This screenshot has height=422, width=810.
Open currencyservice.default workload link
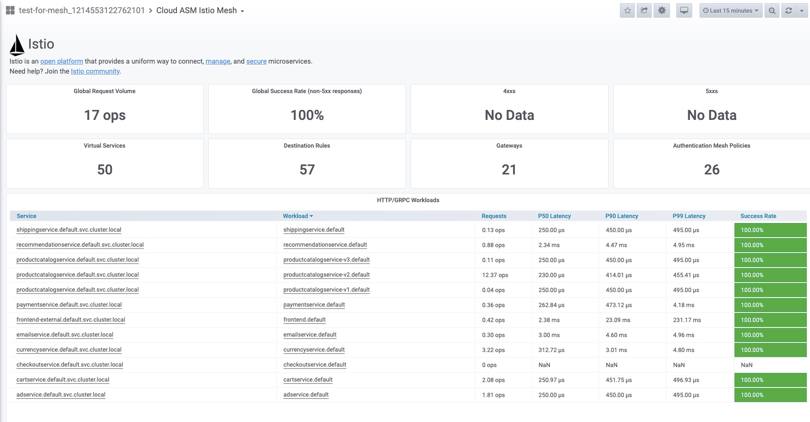[x=314, y=350]
